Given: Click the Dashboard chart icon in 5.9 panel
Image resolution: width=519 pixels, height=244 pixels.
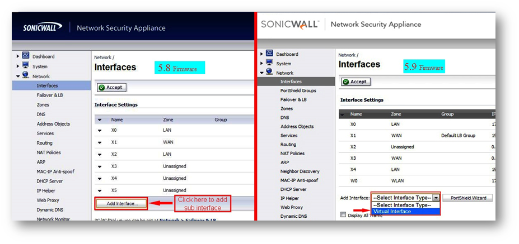Looking at the screenshot, I should point(269,53).
